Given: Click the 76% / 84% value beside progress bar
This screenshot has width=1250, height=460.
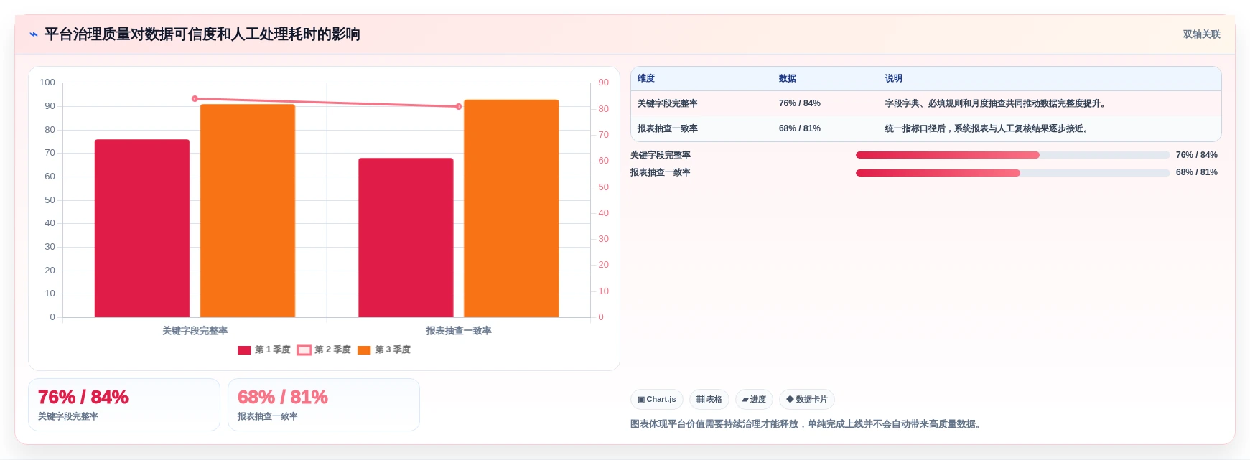Looking at the screenshot, I should (1197, 155).
